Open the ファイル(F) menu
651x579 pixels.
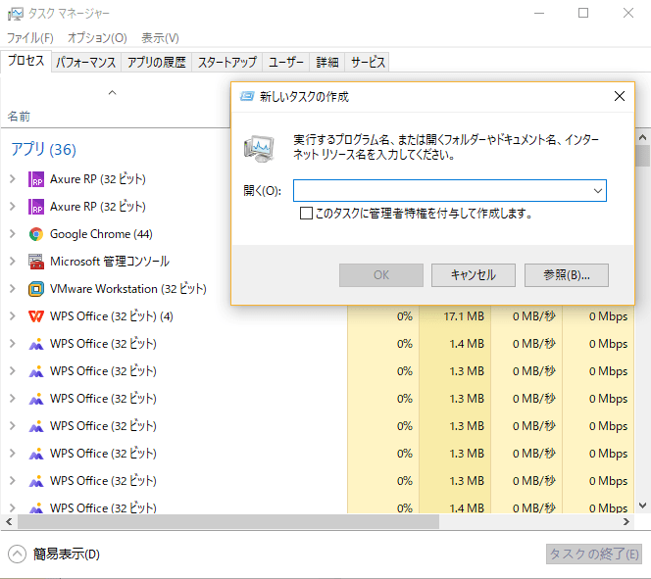[30, 38]
